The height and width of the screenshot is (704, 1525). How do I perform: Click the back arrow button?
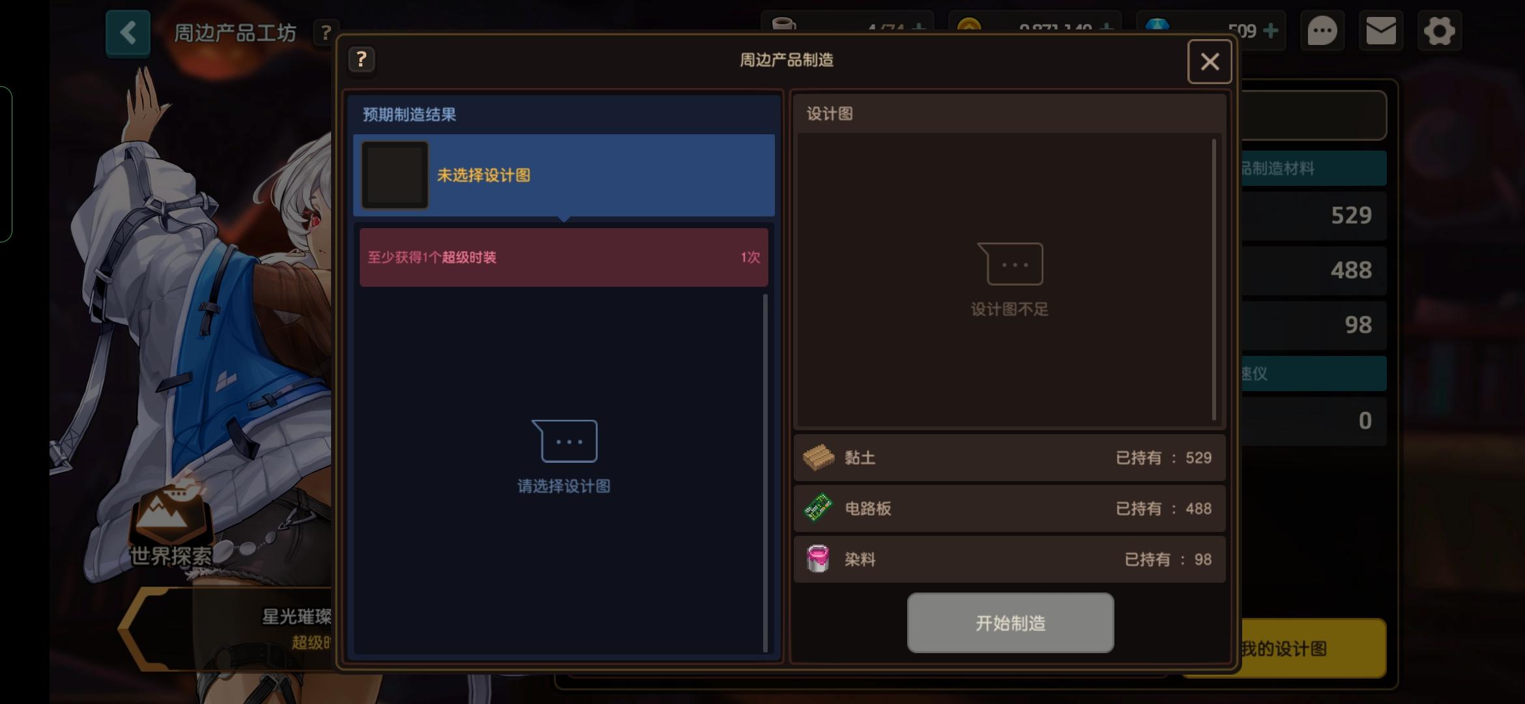[128, 33]
